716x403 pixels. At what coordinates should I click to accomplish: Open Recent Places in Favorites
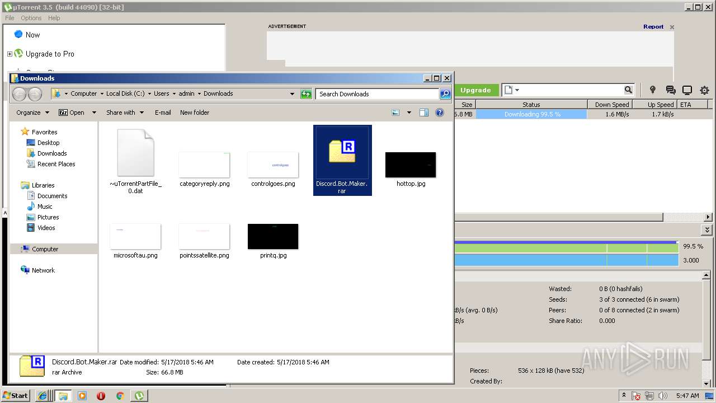pyautogui.click(x=51, y=164)
